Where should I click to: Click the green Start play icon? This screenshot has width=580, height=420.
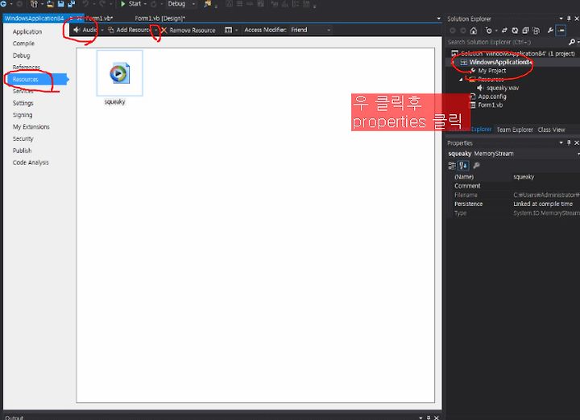122,4
